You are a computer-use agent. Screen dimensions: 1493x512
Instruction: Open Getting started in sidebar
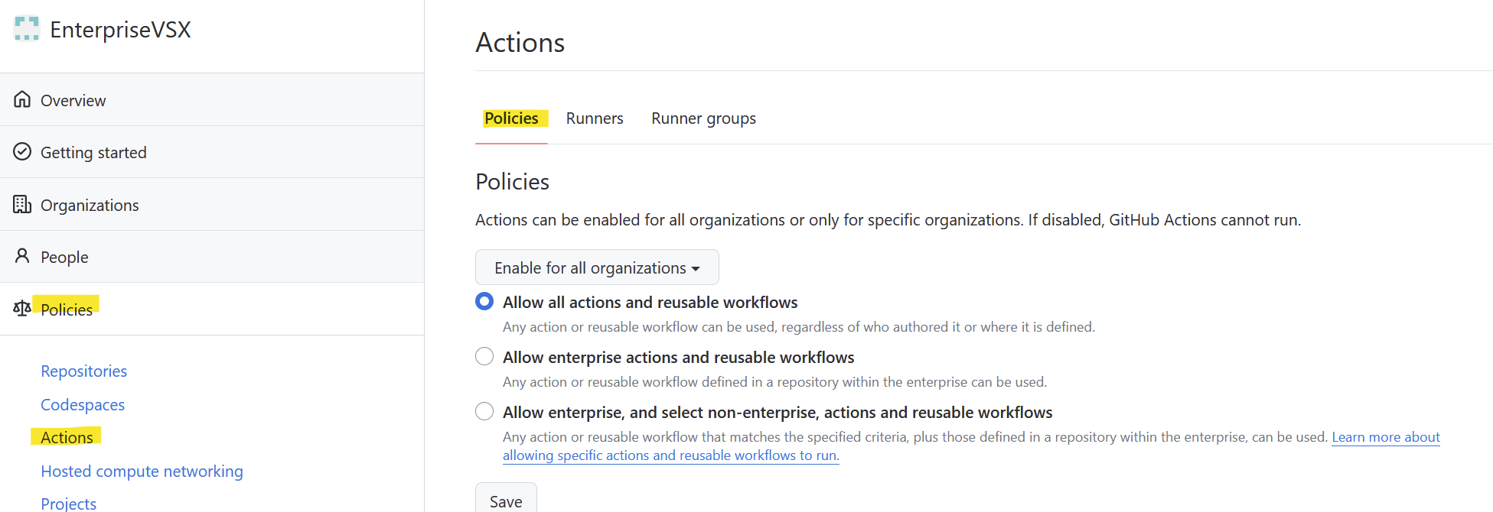click(212, 152)
